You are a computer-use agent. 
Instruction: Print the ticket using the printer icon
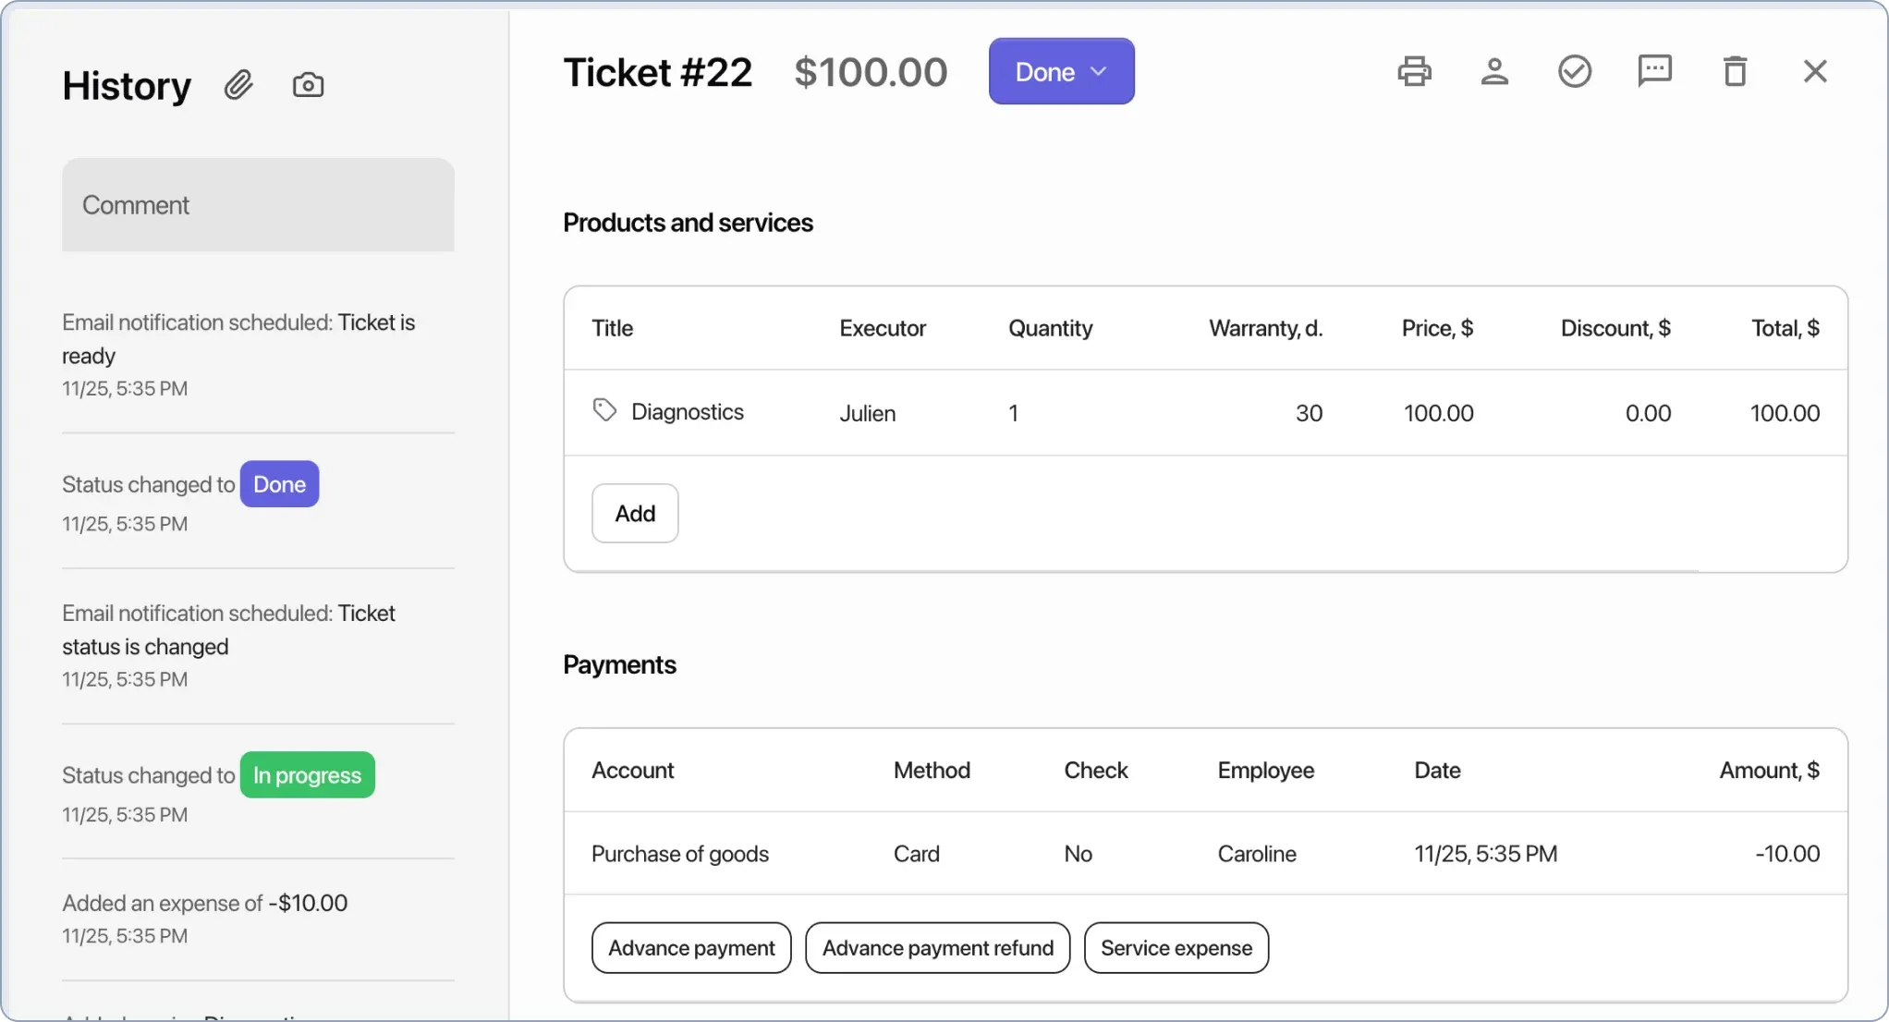point(1413,70)
